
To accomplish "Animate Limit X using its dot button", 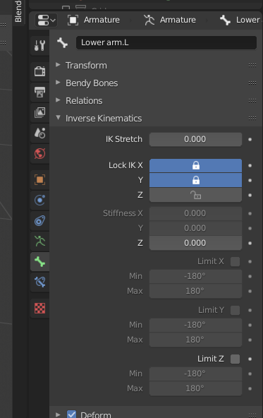I will pyautogui.click(x=250, y=261).
